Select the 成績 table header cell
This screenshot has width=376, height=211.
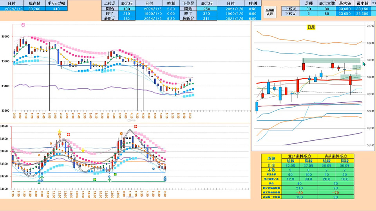pos(271,158)
